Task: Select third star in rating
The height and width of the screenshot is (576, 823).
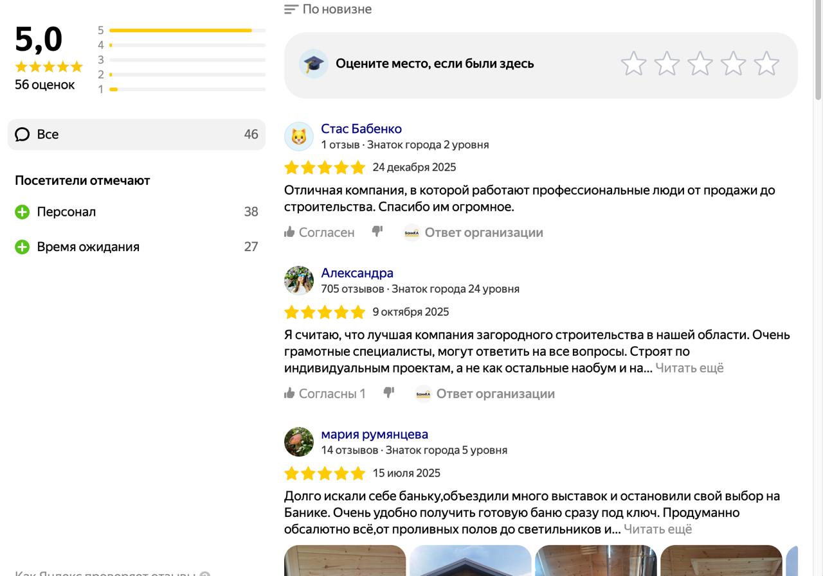Action: [700, 64]
